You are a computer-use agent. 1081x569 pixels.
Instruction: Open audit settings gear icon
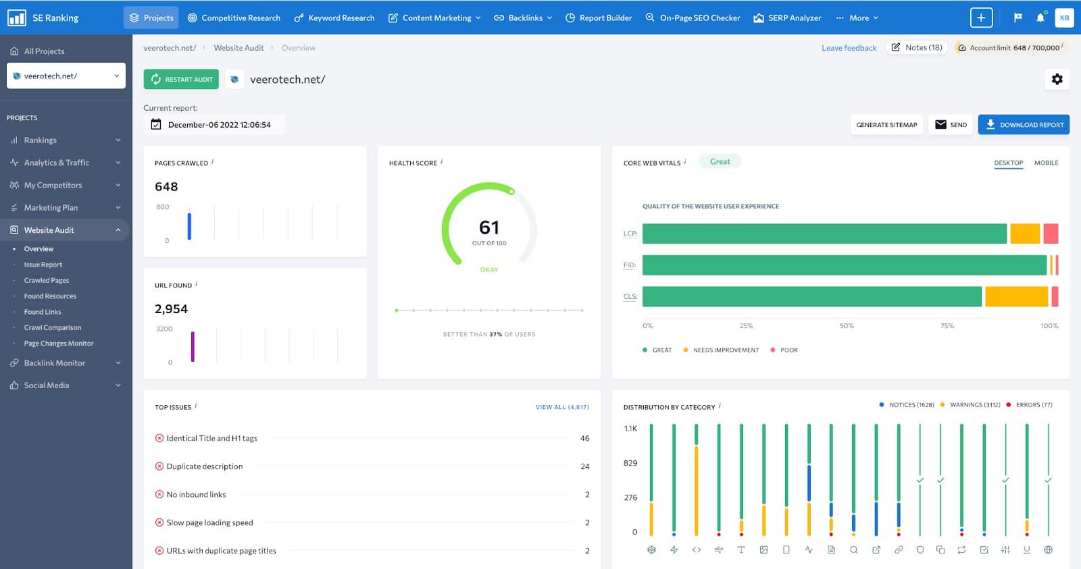tap(1057, 79)
